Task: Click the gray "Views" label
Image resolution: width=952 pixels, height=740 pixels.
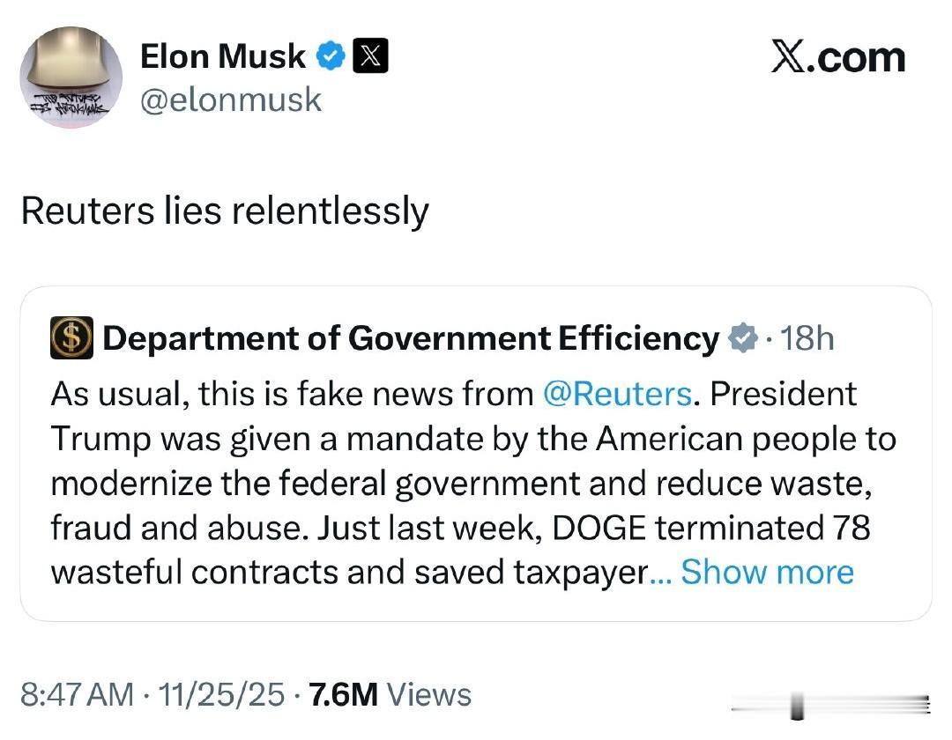Action: 429,695
